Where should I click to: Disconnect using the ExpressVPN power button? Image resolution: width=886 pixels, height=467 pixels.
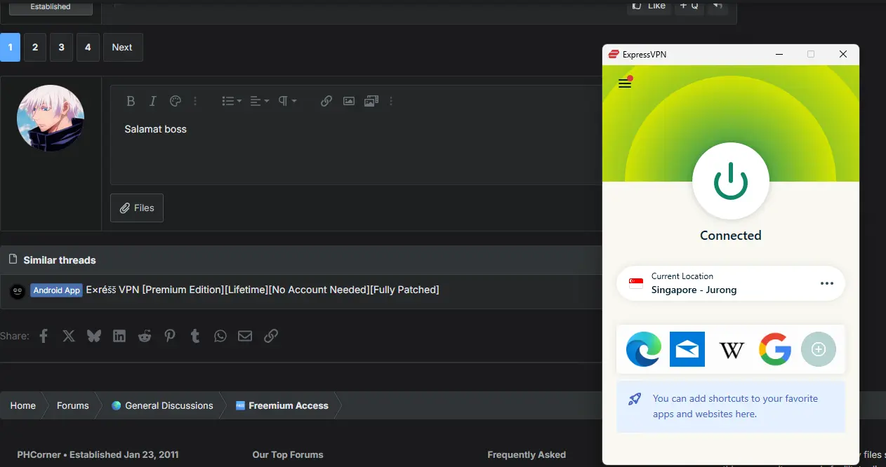tap(731, 182)
